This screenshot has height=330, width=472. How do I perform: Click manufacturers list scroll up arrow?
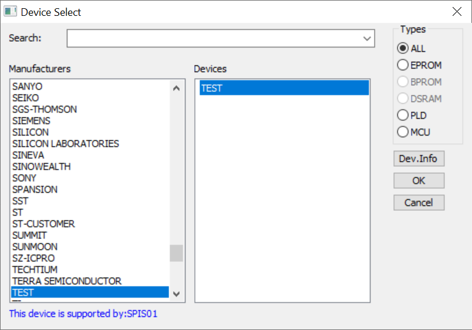(x=176, y=88)
